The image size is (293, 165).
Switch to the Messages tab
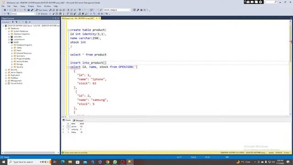click(78, 121)
